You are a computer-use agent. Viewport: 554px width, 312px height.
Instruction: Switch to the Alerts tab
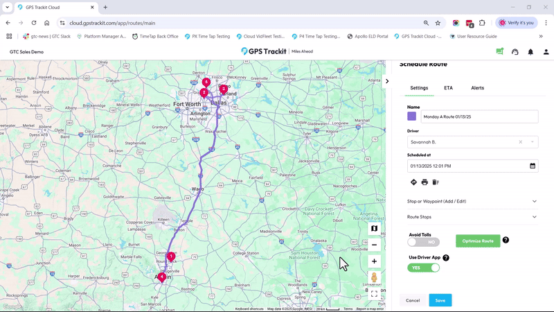[x=477, y=88]
